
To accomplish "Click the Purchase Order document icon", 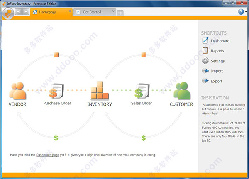I will coord(56,91).
